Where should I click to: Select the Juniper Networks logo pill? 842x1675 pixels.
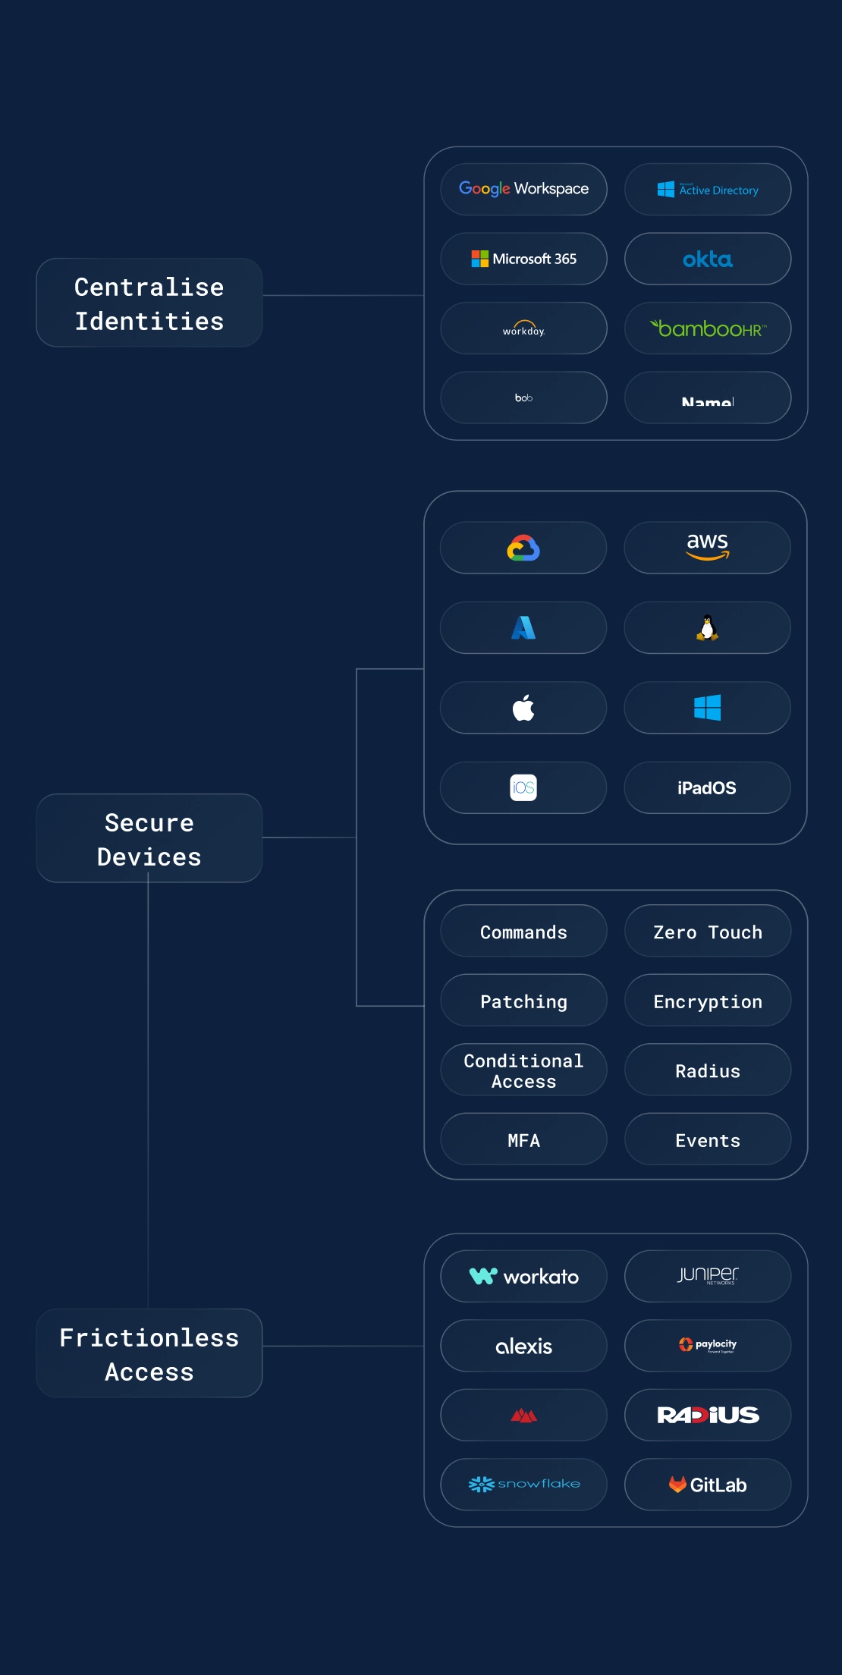point(708,1277)
